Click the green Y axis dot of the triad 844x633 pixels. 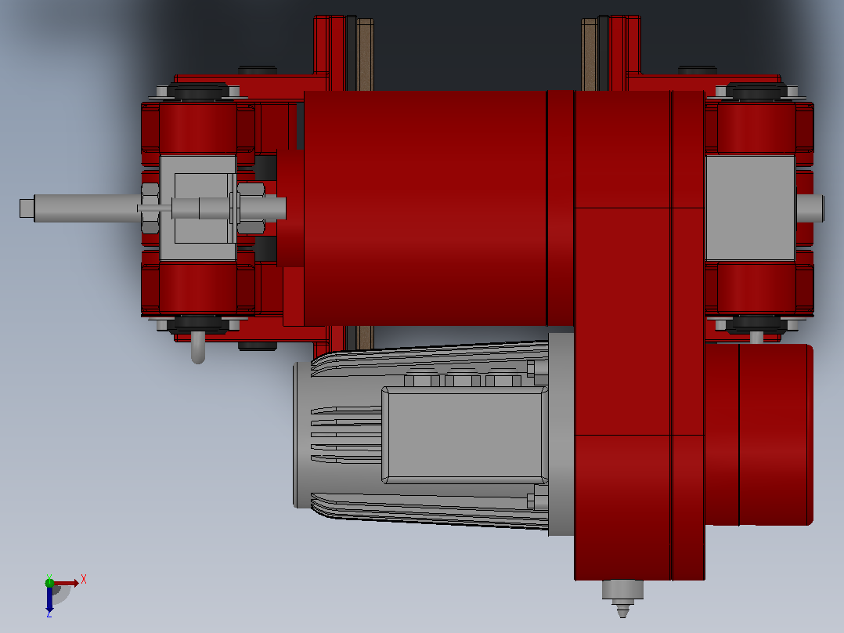(x=49, y=582)
